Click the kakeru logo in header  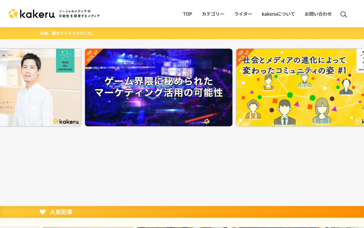click(x=32, y=14)
